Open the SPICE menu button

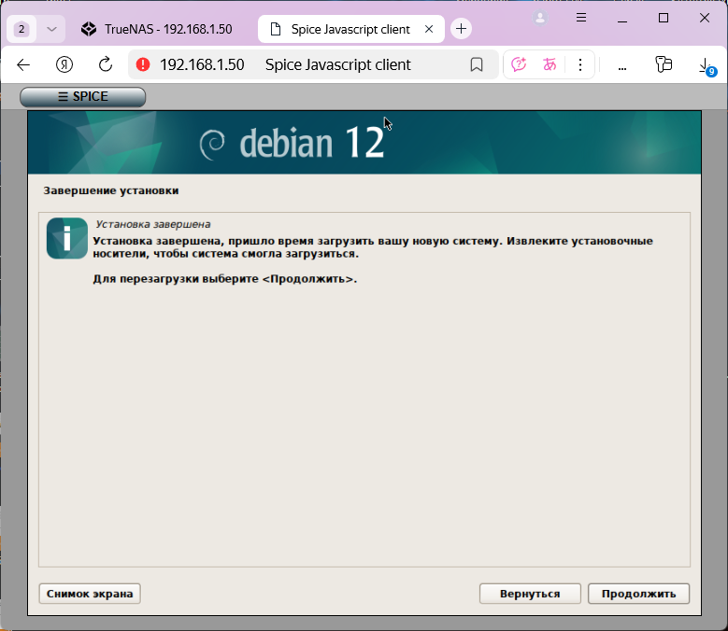(x=82, y=96)
